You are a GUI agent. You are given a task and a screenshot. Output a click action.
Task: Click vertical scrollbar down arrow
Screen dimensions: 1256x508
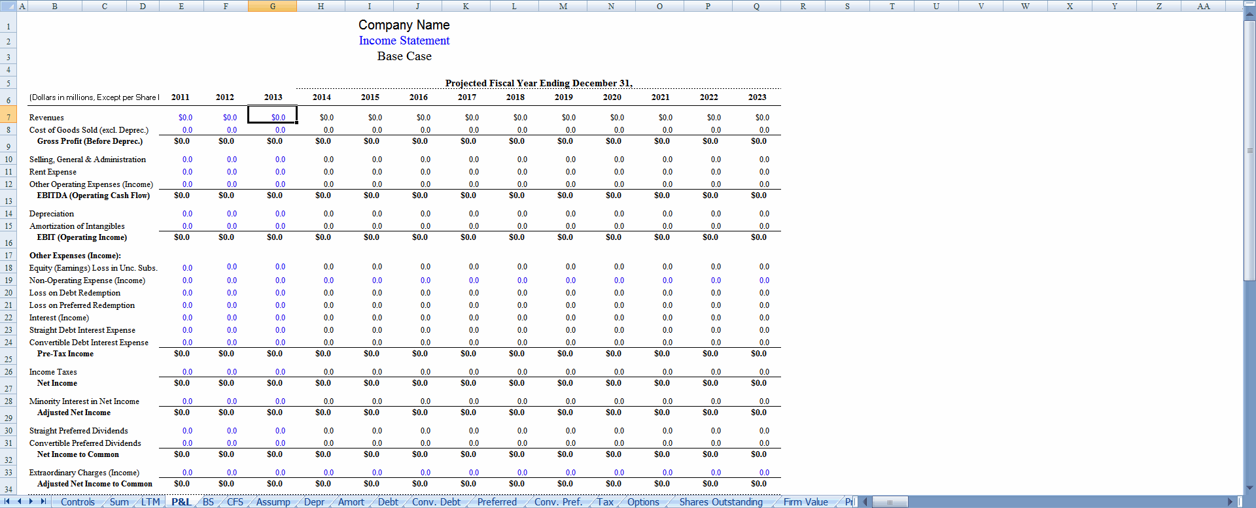point(1249,488)
